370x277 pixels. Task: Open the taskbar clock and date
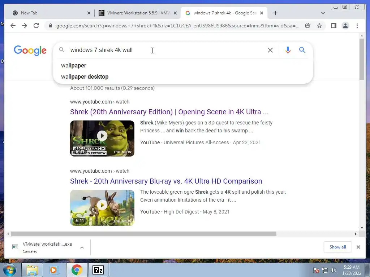[x=352, y=270]
